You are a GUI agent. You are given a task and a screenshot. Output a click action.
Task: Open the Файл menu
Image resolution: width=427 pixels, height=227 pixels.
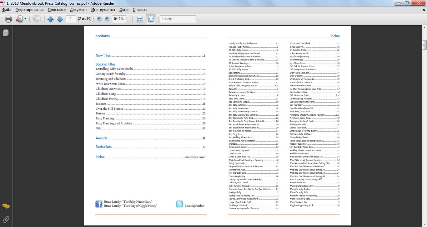tap(7, 10)
